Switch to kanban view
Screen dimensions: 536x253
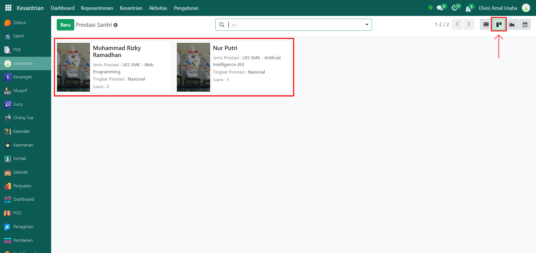coord(499,25)
